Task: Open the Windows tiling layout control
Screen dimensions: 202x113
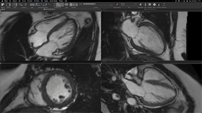Action: point(8,5)
